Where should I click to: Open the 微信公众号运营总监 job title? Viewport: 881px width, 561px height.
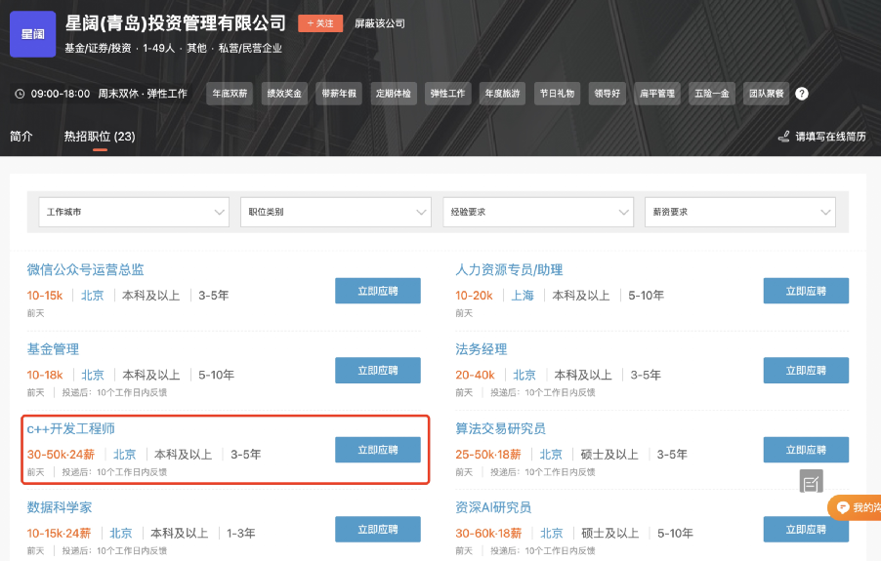coord(85,269)
